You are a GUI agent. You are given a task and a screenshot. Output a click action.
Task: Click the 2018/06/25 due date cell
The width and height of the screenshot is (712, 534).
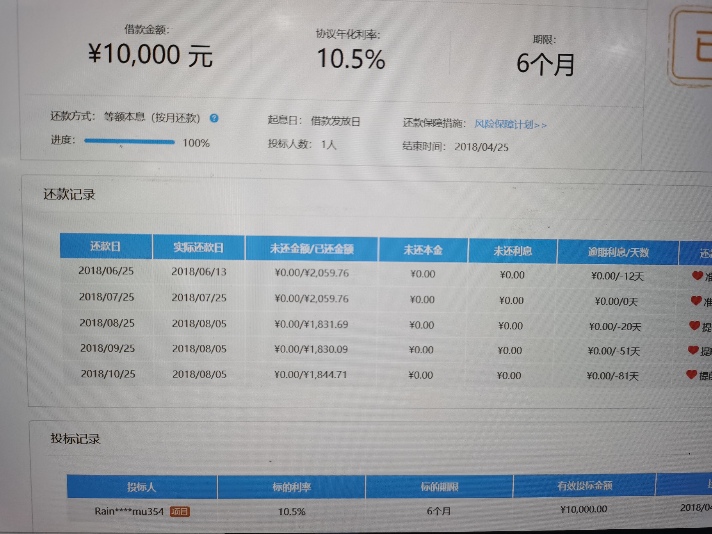coord(106,271)
